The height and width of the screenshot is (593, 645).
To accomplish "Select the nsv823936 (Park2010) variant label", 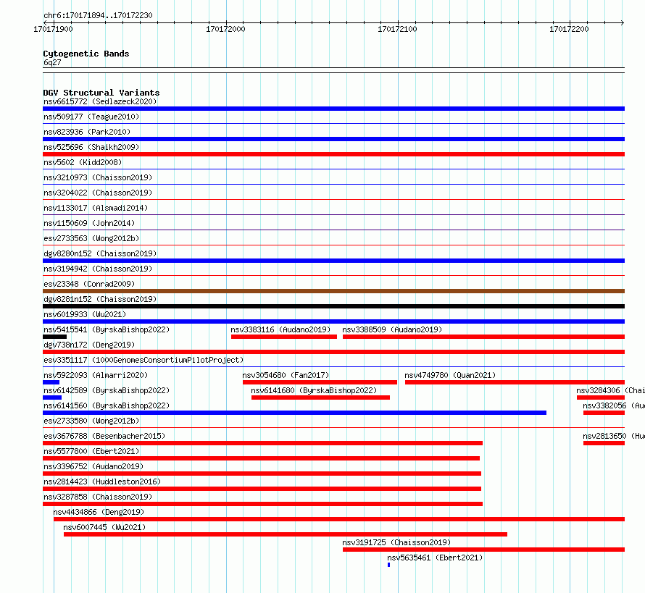I will point(87,132).
